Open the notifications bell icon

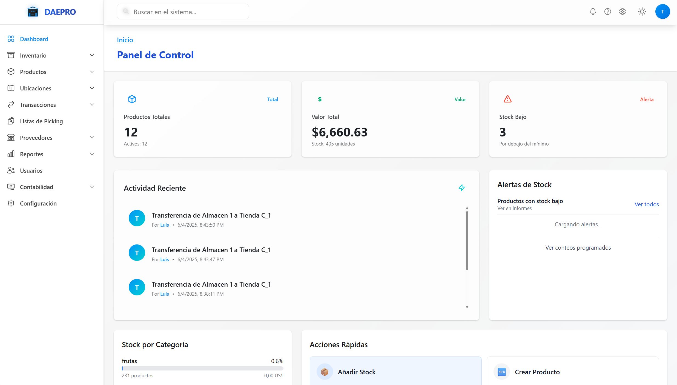pyautogui.click(x=593, y=12)
